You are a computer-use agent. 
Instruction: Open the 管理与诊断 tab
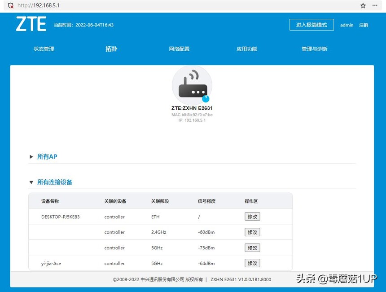coord(315,49)
